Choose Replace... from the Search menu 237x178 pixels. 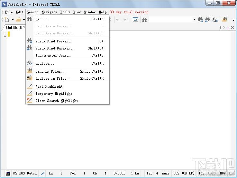coord(68,63)
